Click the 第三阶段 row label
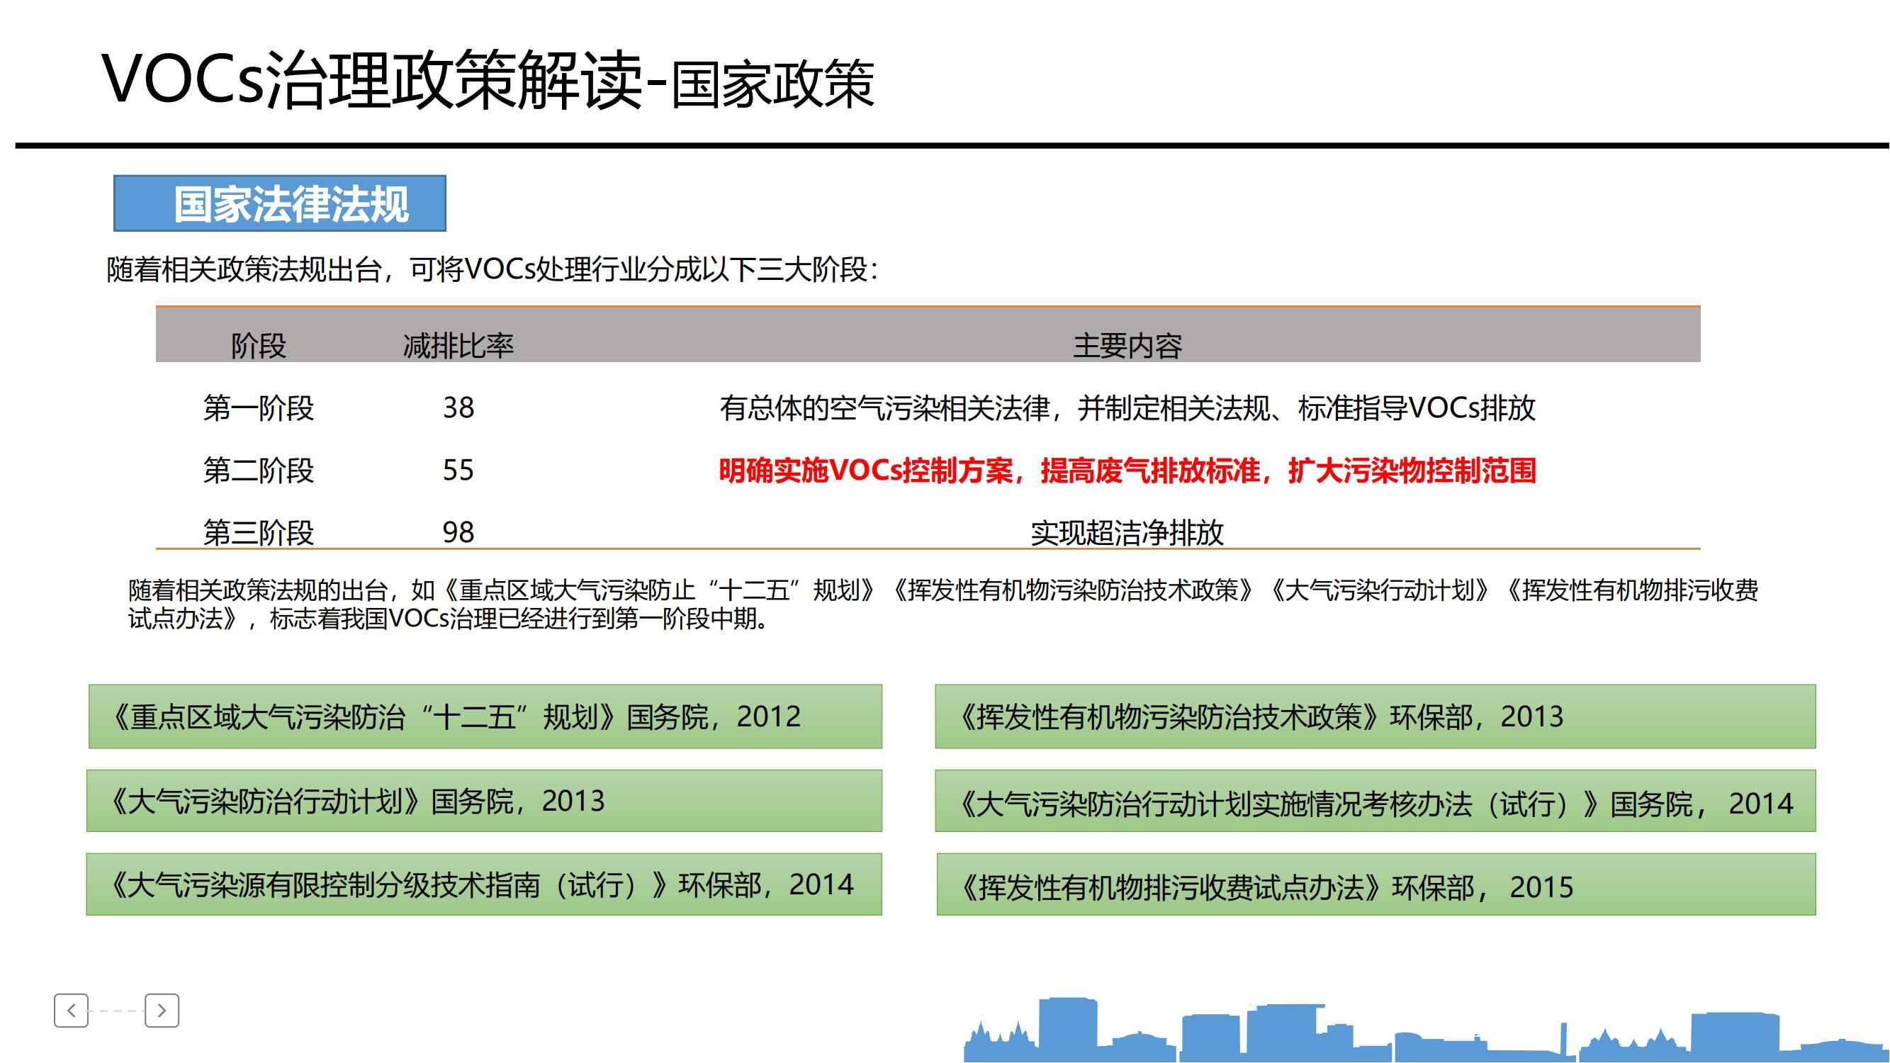The height and width of the screenshot is (1063, 1890). (258, 532)
